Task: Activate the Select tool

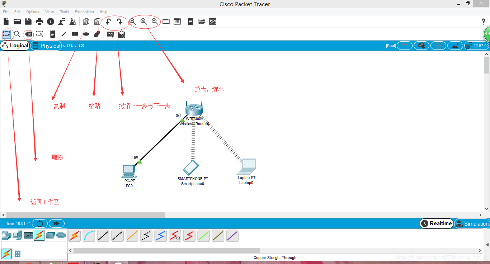Action: (x=6, y=34)
